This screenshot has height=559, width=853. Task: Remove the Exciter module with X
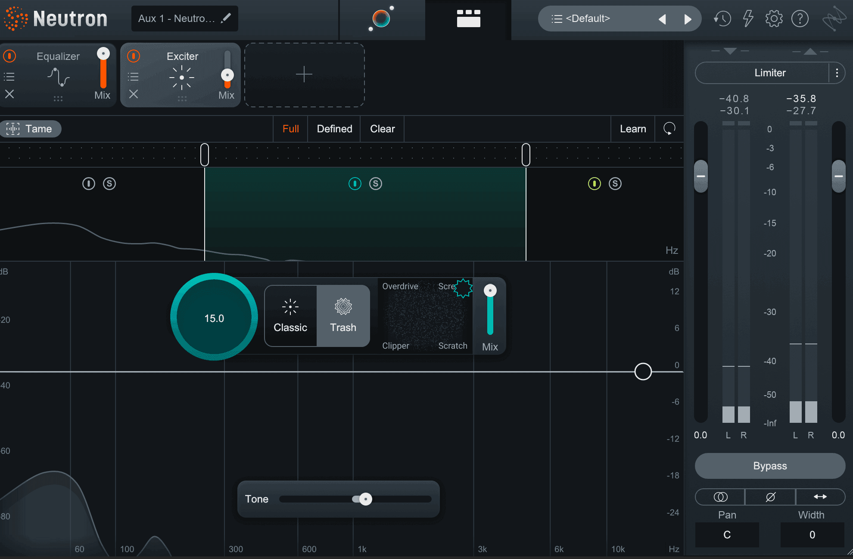(134, 94)
